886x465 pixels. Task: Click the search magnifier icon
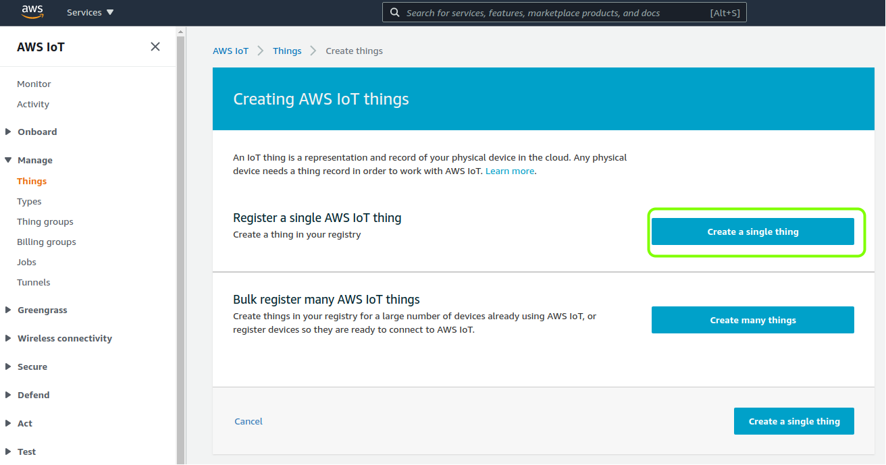[x=395, y=13]
